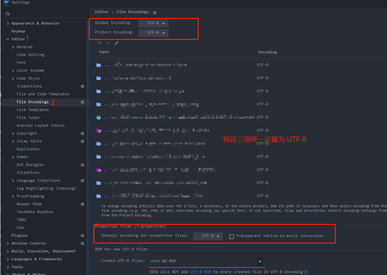Viewport: 387px width, 275px height.
Task: Open Font settings
Action: click(x=21, y=63)
